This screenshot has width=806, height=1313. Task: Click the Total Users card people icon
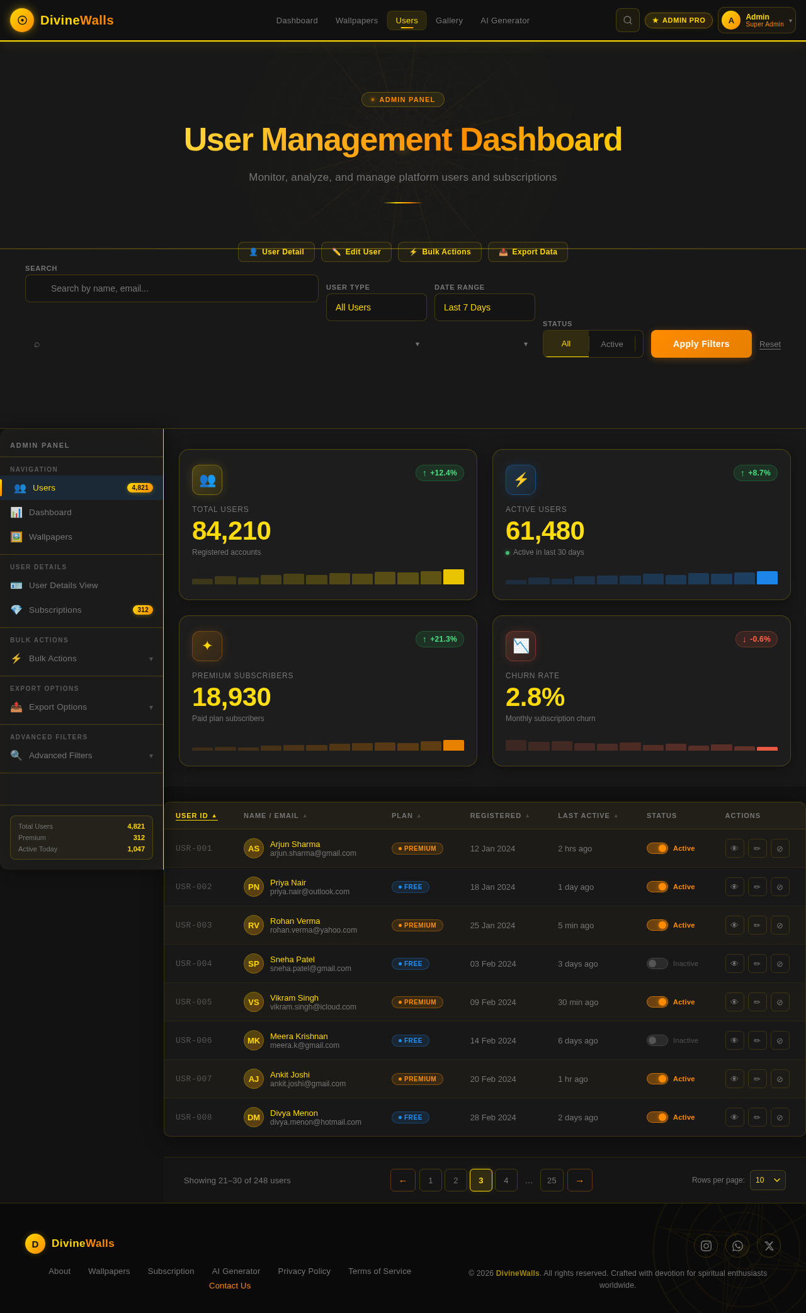pos(207,480)
